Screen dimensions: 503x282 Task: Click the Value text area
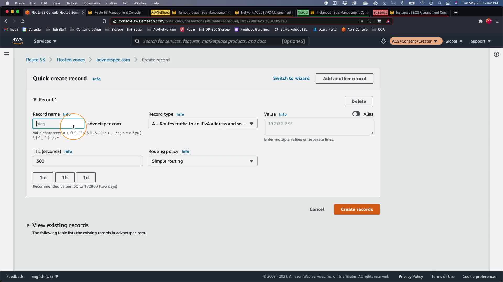[318, 127]
